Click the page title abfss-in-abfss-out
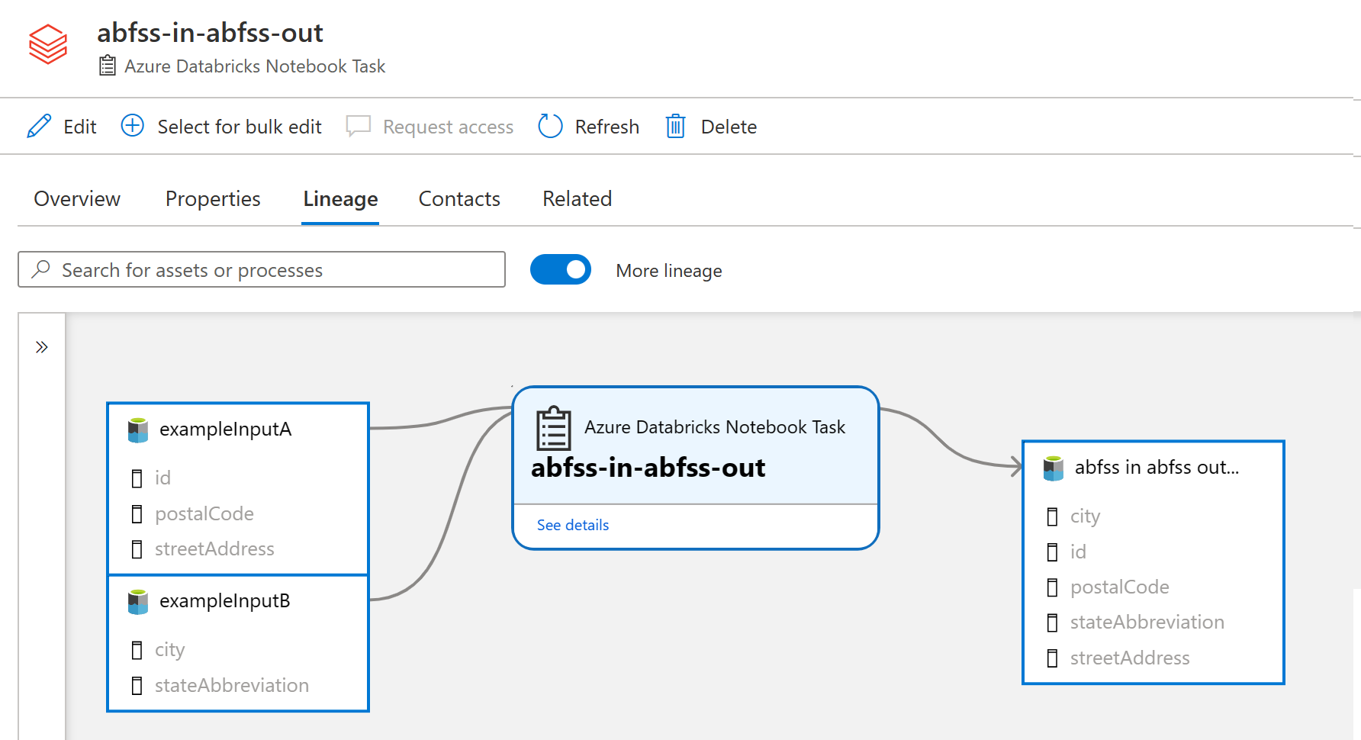 (x=210, y=33)
